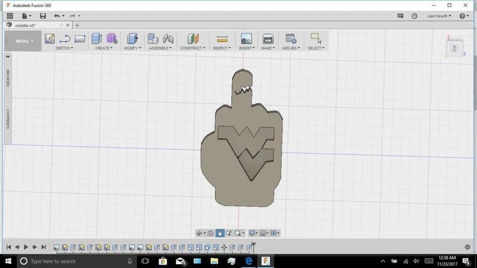Open the MODIFY menu

pyautogui.click(x=132, y=48)
